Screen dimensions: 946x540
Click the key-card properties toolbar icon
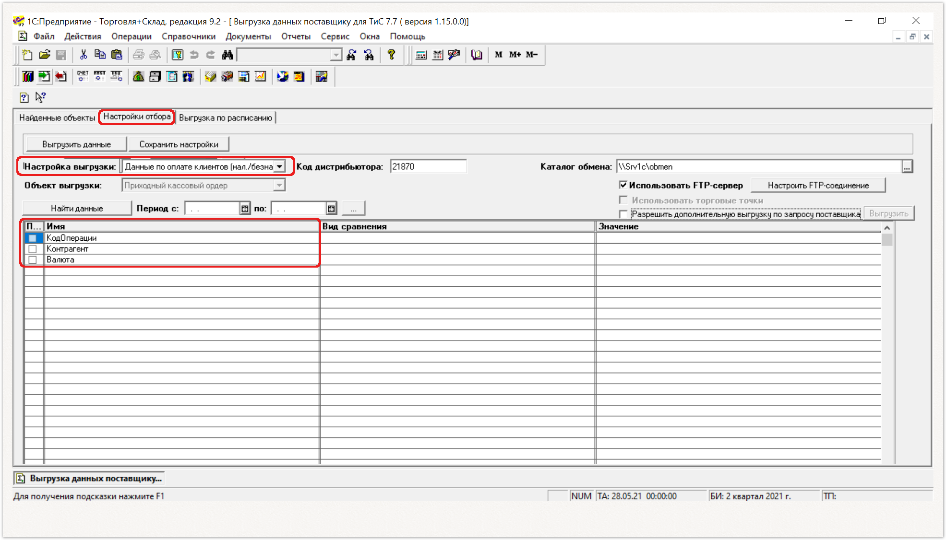pyautogui.click(x=177, y=55)
